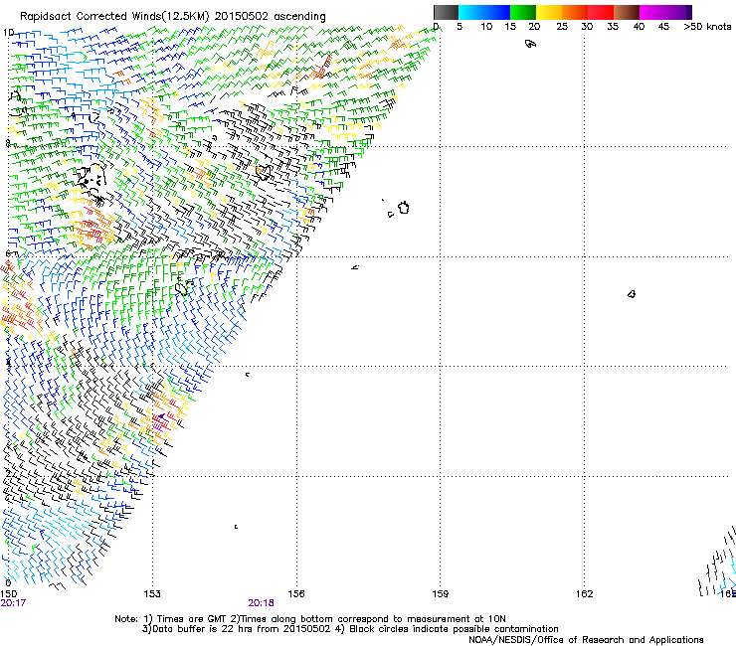Image resolution: width=736 pixels, height=646 pixels.
Task: Click the gray 0-5 knots color segment
Action: [446, 12]
